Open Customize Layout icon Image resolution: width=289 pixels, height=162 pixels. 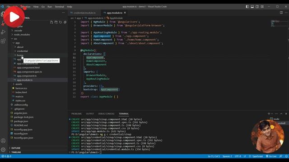pos(262,7)
